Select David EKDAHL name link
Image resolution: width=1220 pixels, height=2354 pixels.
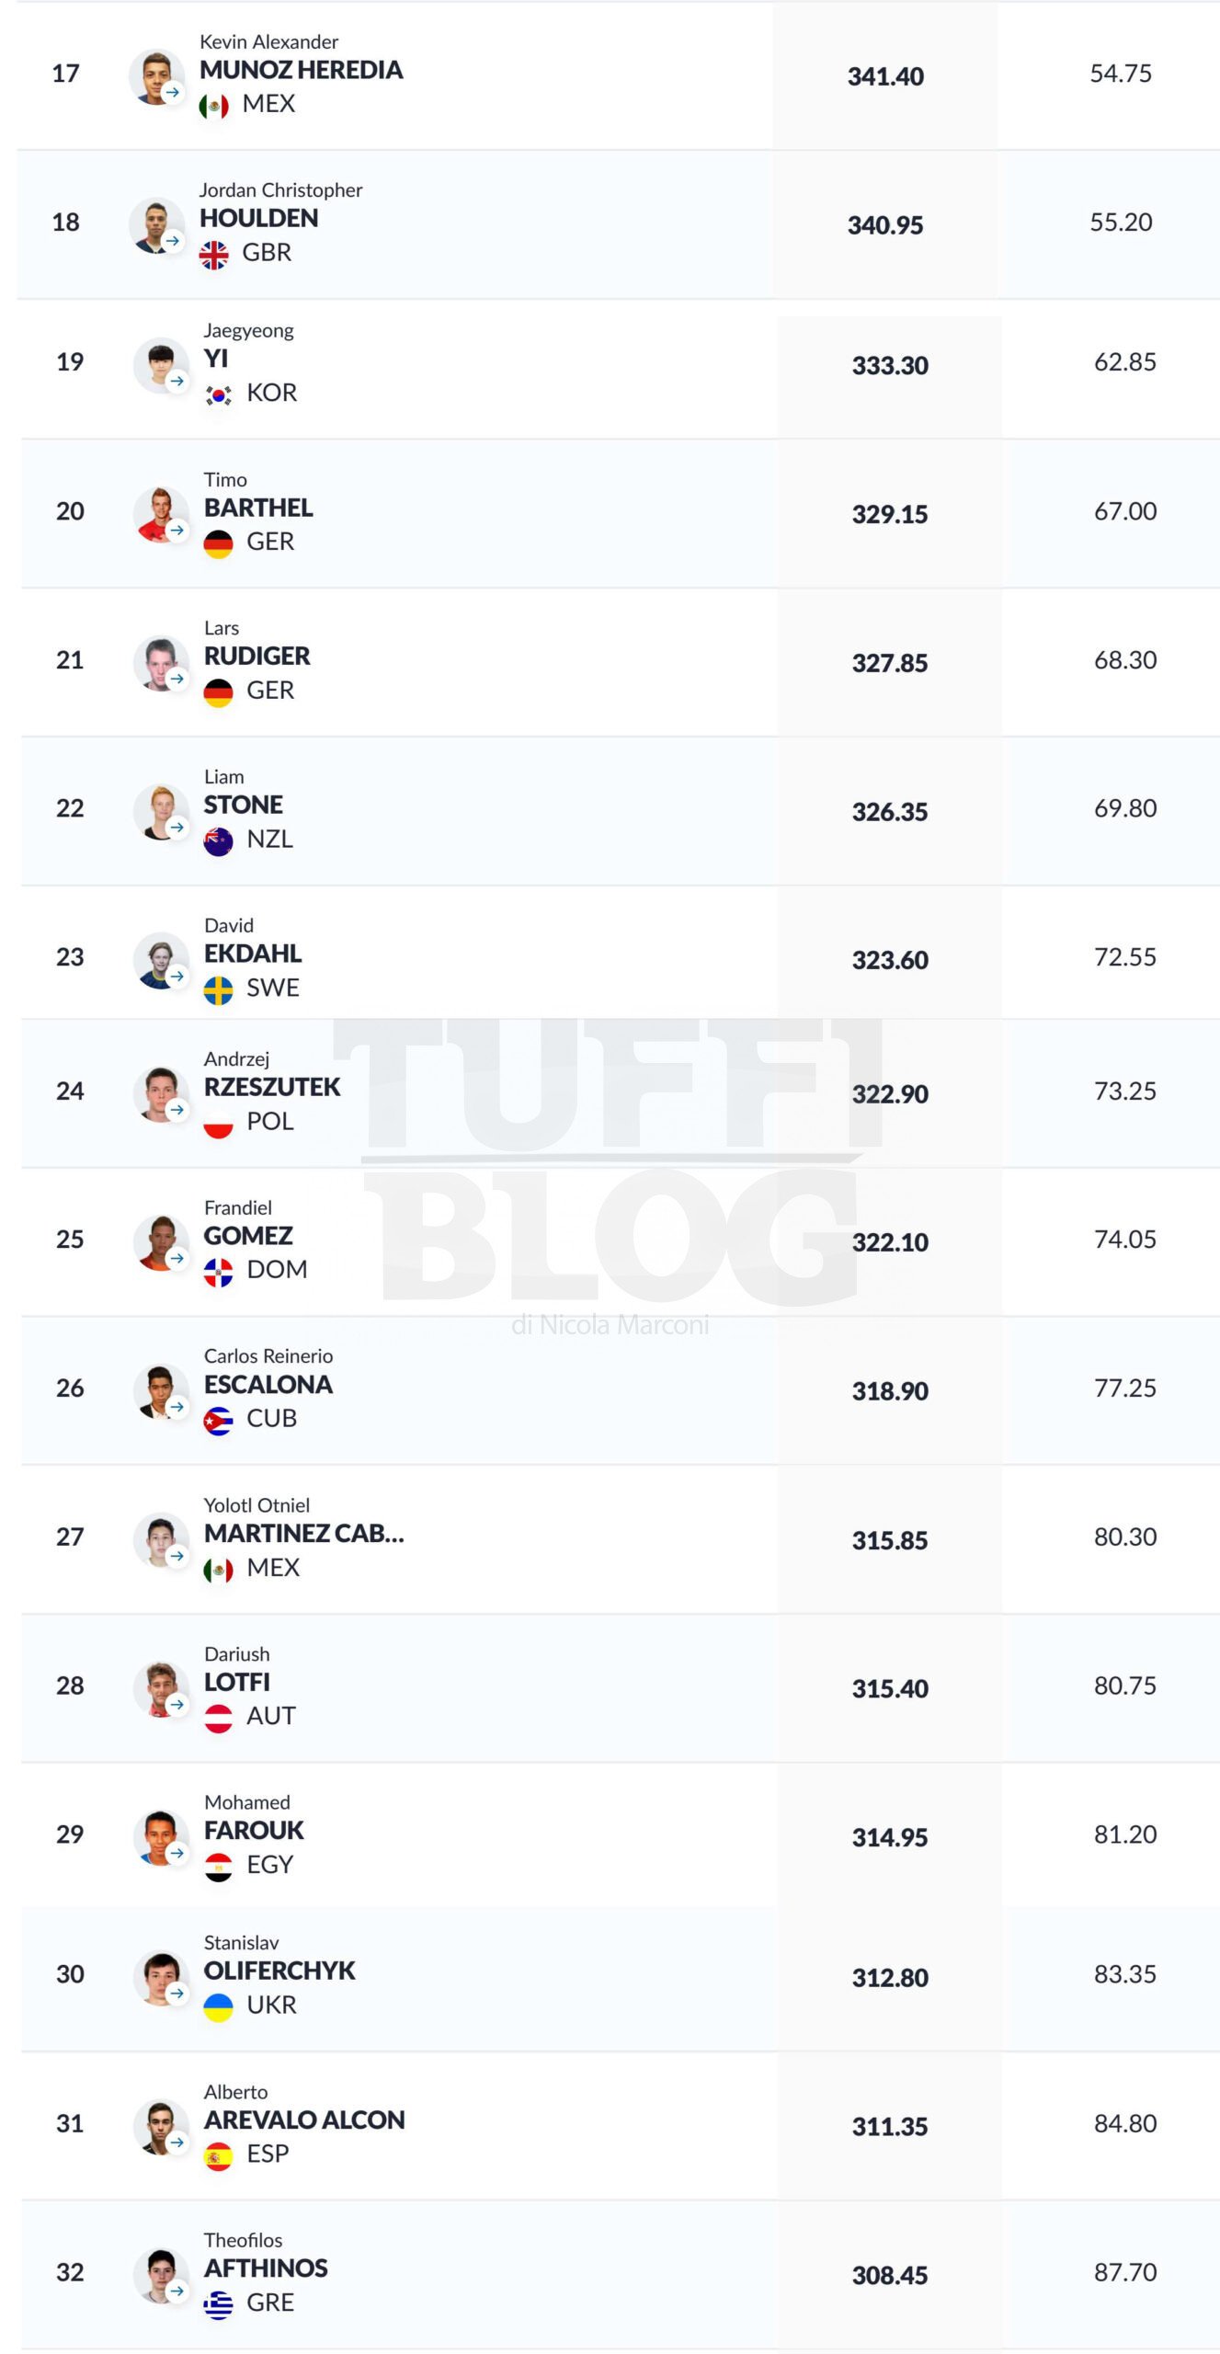tap(253, 954)
